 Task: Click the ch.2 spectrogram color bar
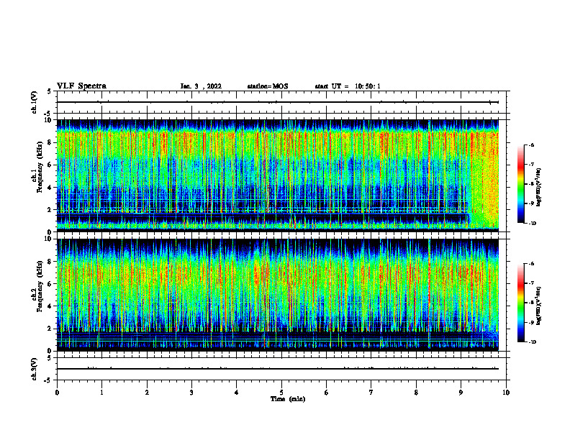point(520,303)
